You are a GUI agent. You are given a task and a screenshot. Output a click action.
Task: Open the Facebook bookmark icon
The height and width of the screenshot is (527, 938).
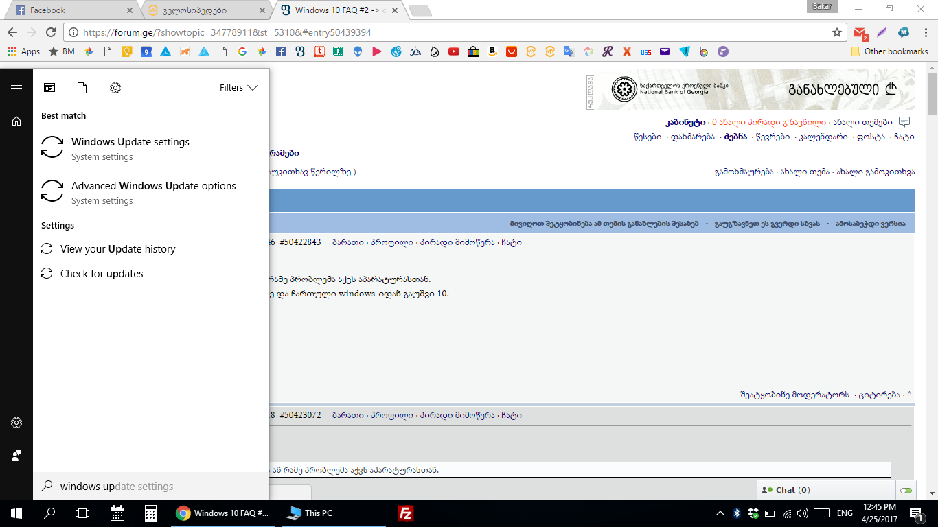point(281,51)
